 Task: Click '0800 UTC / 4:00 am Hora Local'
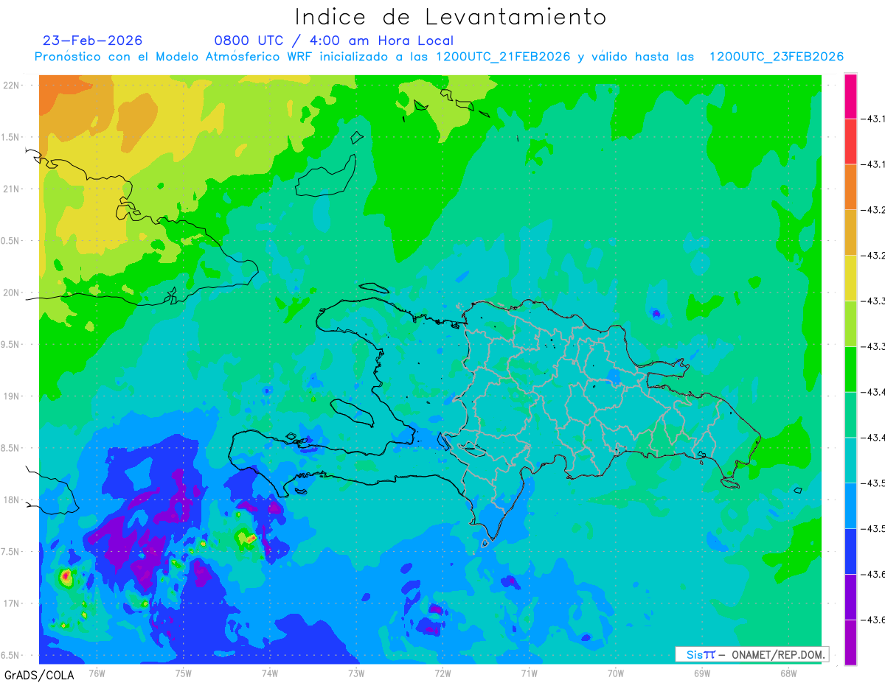pos(334,41)
